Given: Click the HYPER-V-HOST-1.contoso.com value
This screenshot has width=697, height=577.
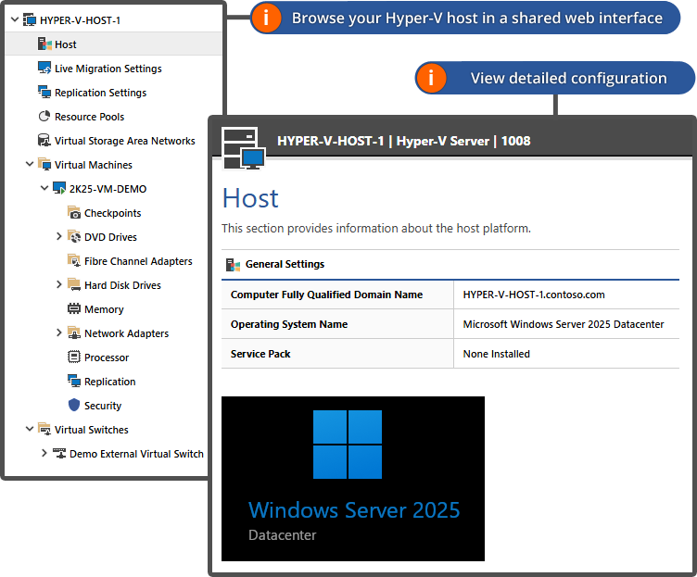Looking at the screenshot, I should pyautogui.click(x=534, y=295).
